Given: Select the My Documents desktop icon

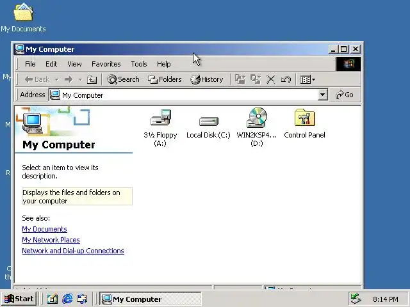Looking at the screenshot, I should pos(23,18).
